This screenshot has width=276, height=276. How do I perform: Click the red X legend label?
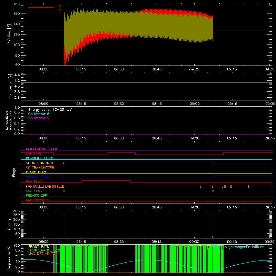click(60, 6)
